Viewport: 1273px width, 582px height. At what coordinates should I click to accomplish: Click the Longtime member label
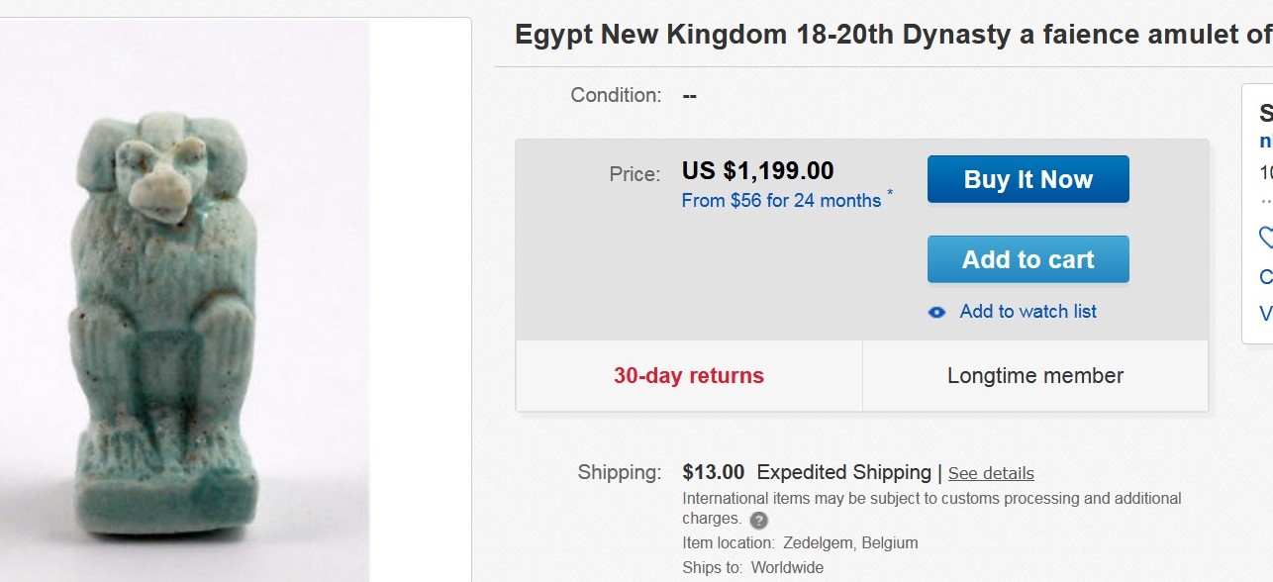(1035, 376)
